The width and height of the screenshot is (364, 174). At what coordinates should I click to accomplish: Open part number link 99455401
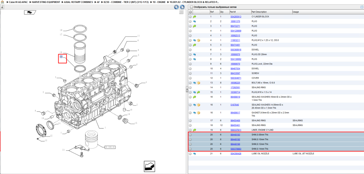tap(235, 125)
